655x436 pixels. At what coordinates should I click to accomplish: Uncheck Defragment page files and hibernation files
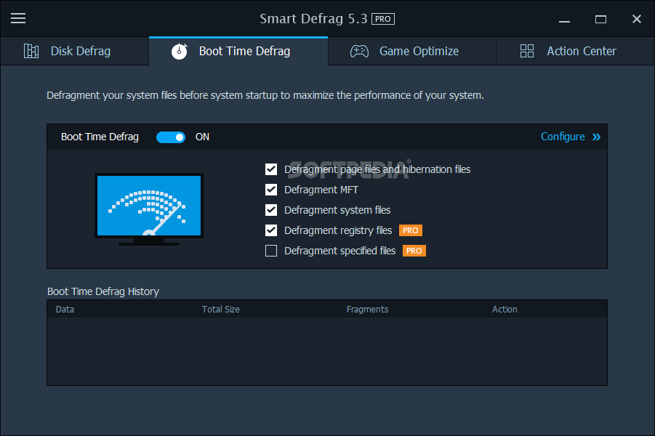pyautogui.click(x=271, y=169)
